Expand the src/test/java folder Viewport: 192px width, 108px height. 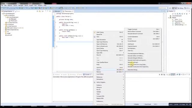[4, 24]
